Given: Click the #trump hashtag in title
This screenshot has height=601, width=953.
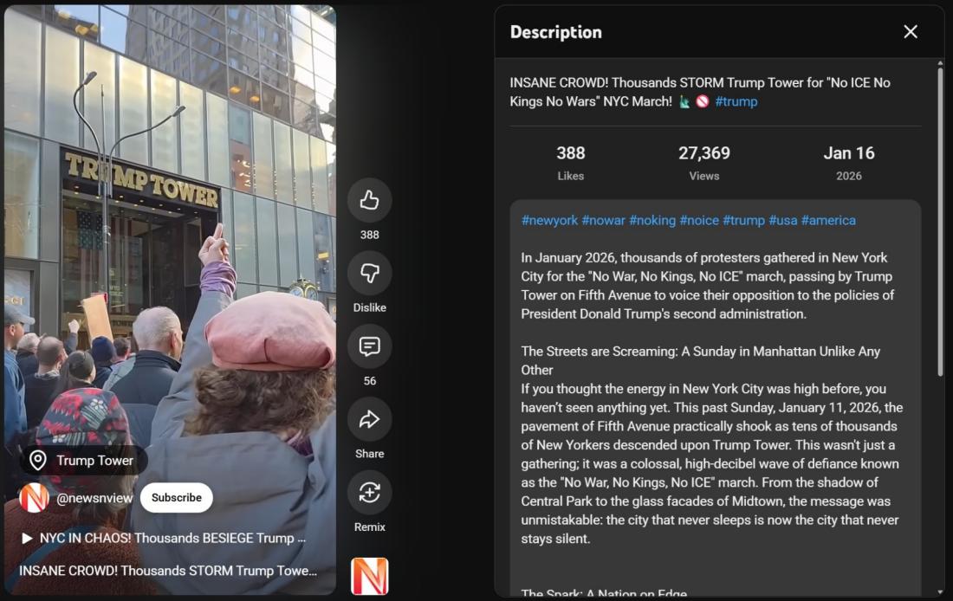Looking at the screenshot, I should 736,101.
